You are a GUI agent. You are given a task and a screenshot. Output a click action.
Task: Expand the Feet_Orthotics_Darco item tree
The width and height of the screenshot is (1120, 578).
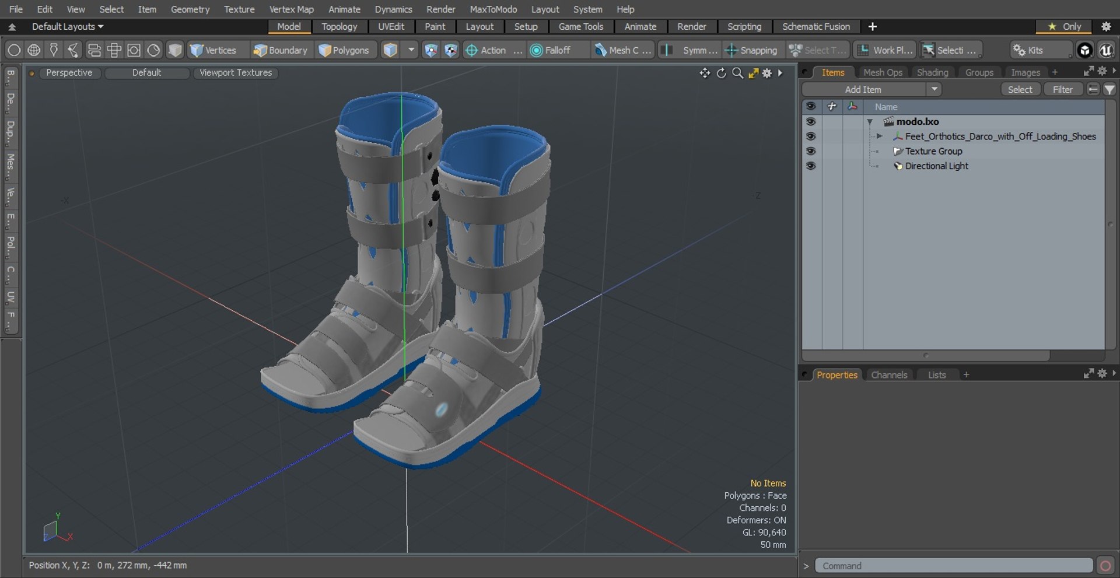click(879, 136)
